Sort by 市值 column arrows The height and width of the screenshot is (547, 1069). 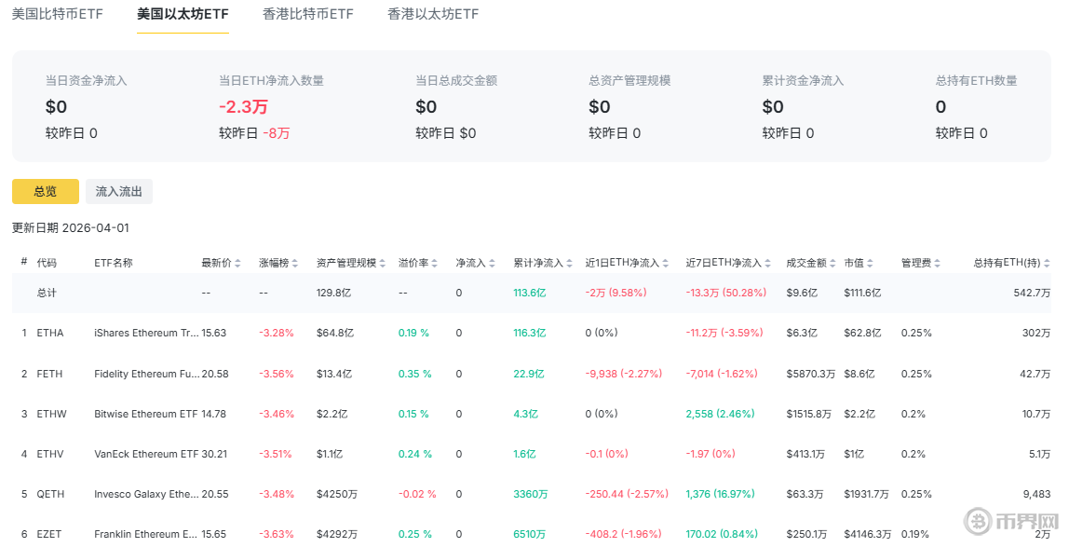(x=870, y=264)
